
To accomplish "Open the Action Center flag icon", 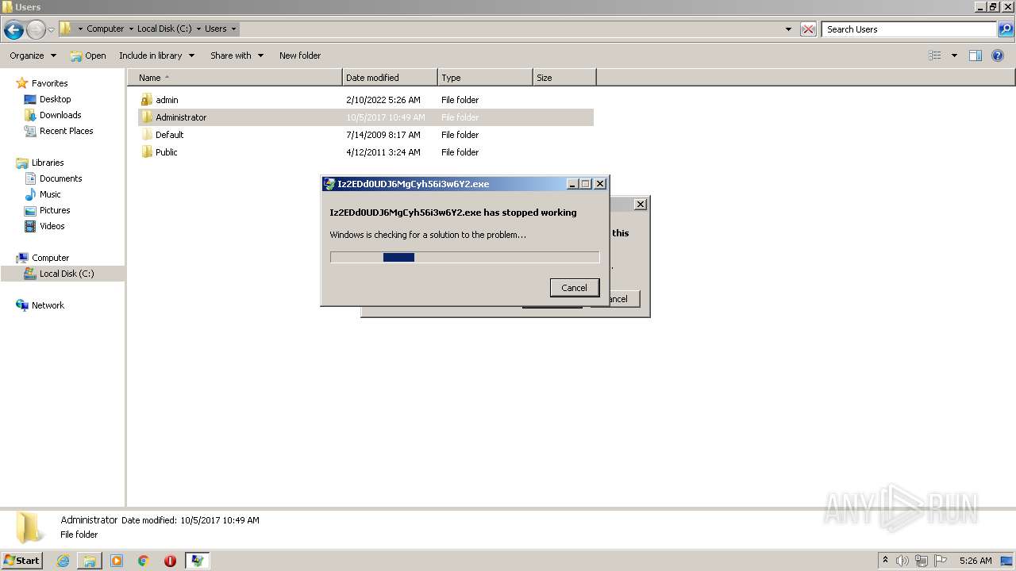I will 941,561.
